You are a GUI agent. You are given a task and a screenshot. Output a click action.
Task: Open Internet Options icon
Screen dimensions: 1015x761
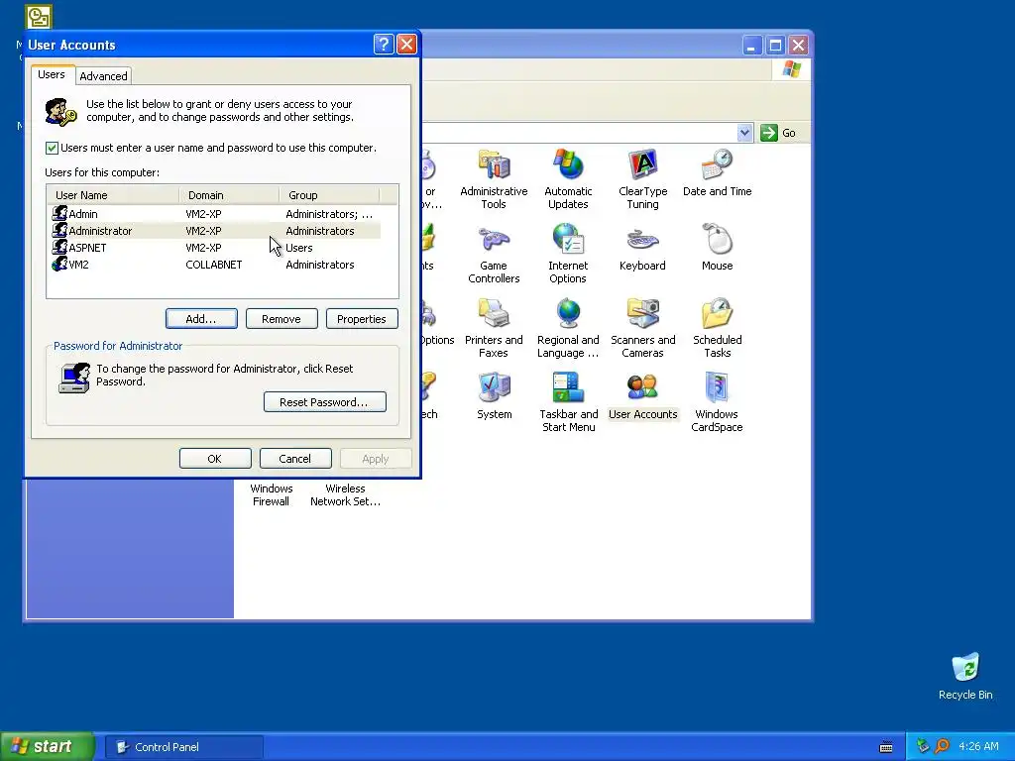[x=568, y=253]
